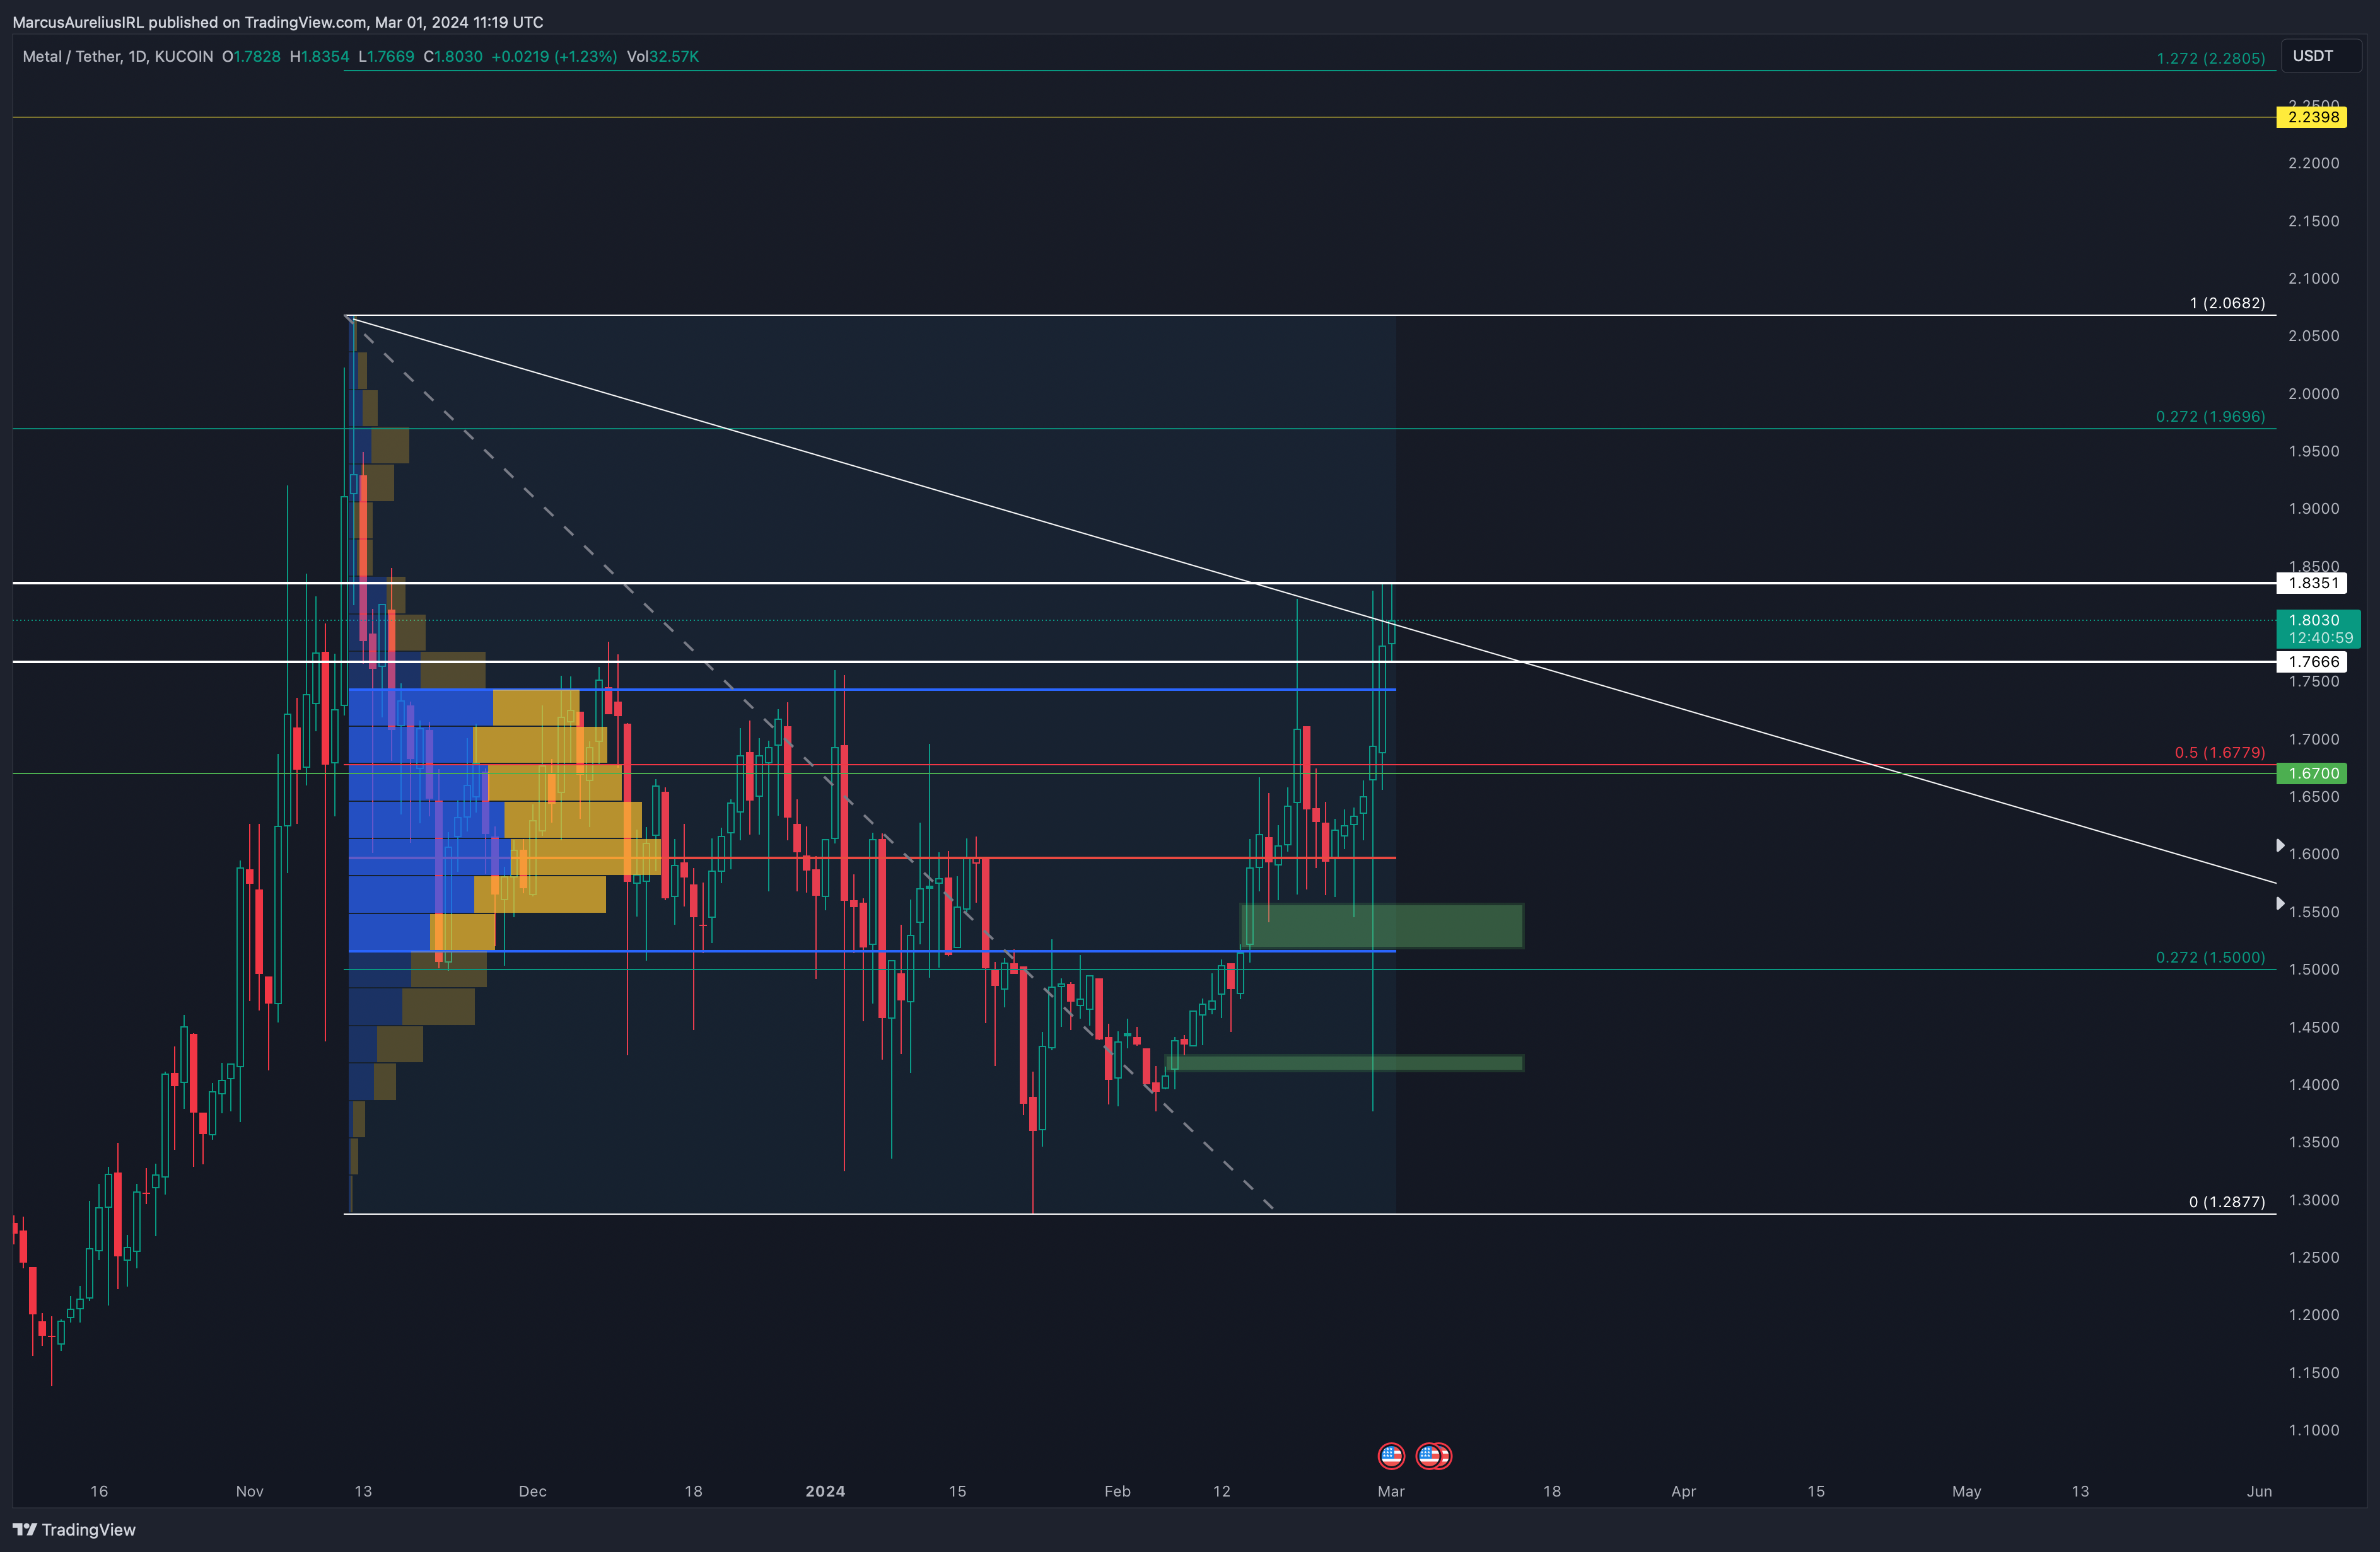Click the 0.272 (1.9696) fib label
Screen dimensions: 2380x1552
2210,417
